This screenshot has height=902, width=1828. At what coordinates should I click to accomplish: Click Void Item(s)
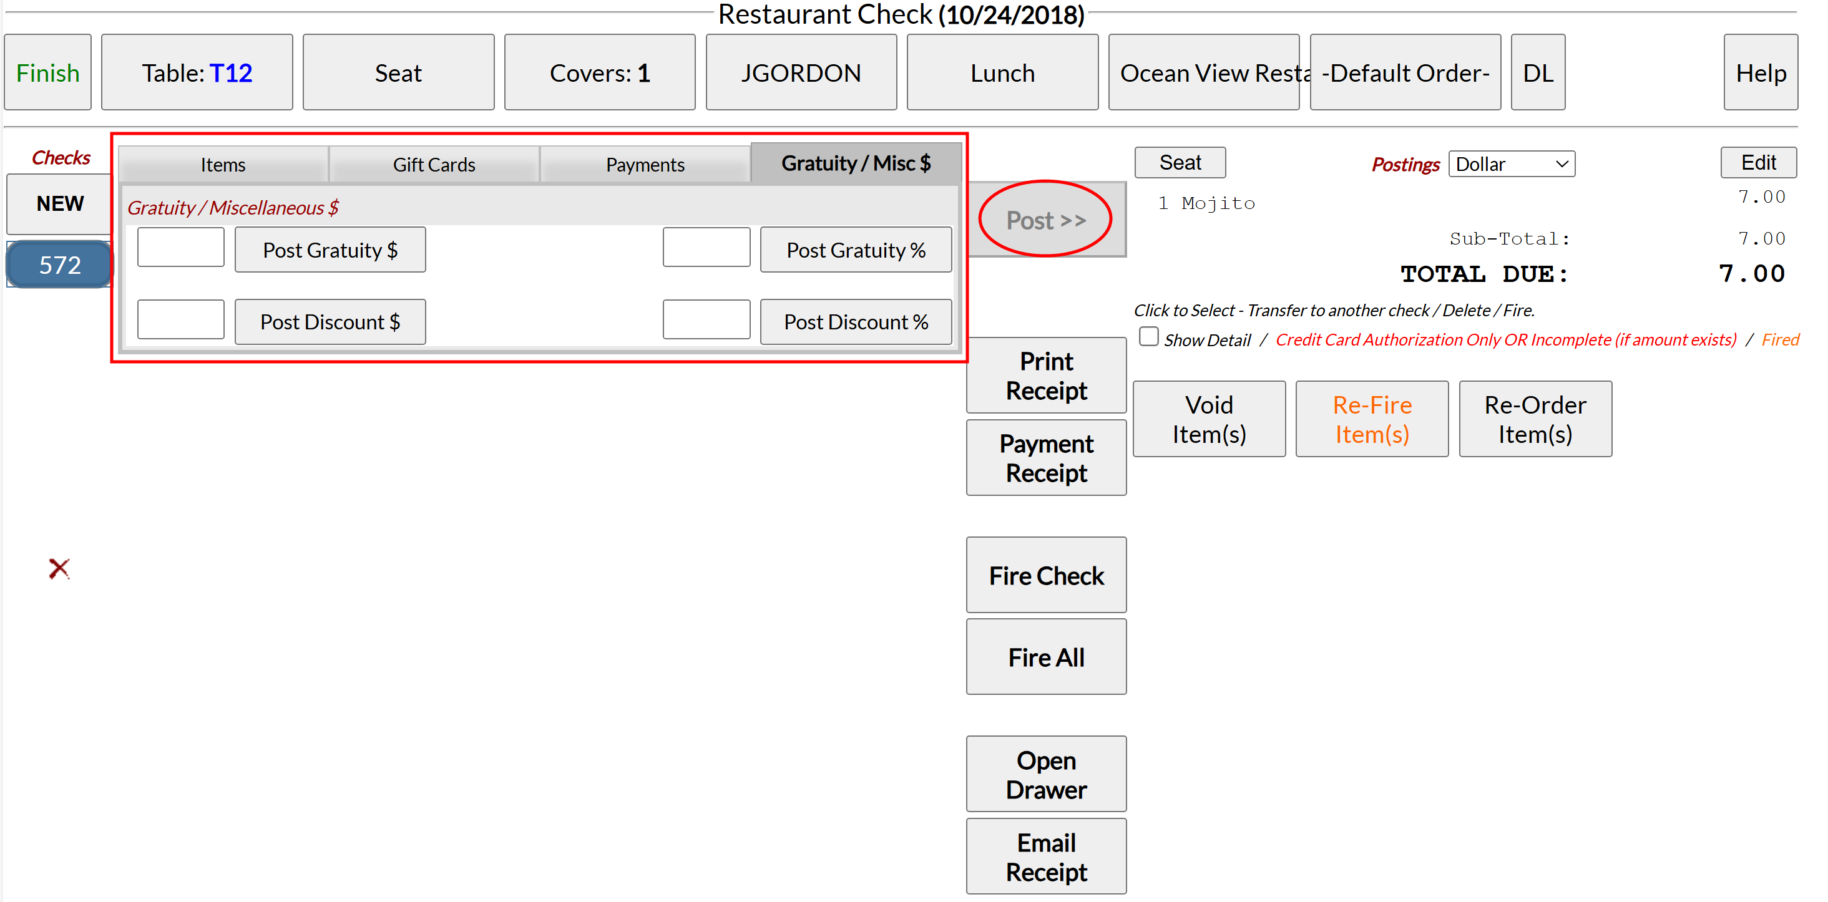(1208, 419)
